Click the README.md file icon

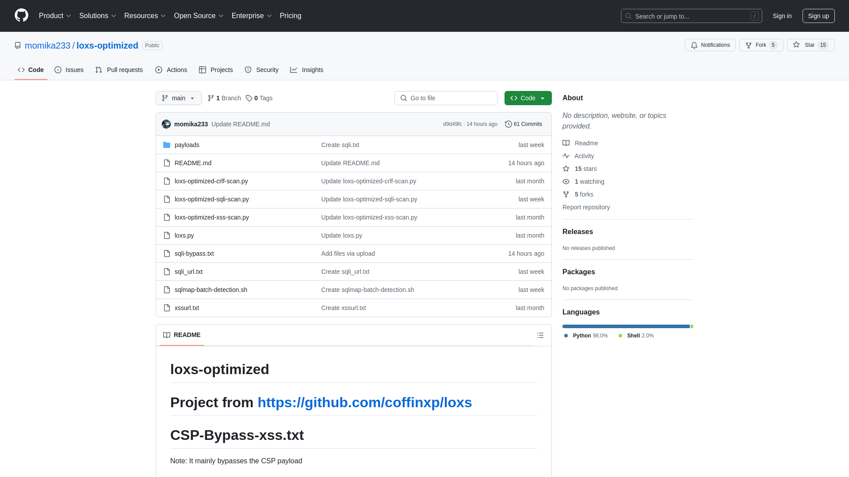[167, 163]
